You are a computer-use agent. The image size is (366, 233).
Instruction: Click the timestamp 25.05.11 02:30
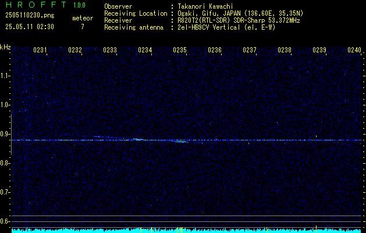(30, 27)
